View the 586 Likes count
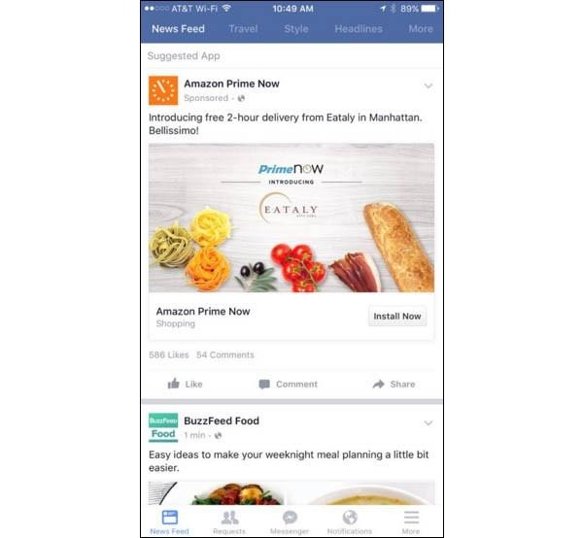The height and width of the screenshot is (538, 583). [x=169, y=354]
